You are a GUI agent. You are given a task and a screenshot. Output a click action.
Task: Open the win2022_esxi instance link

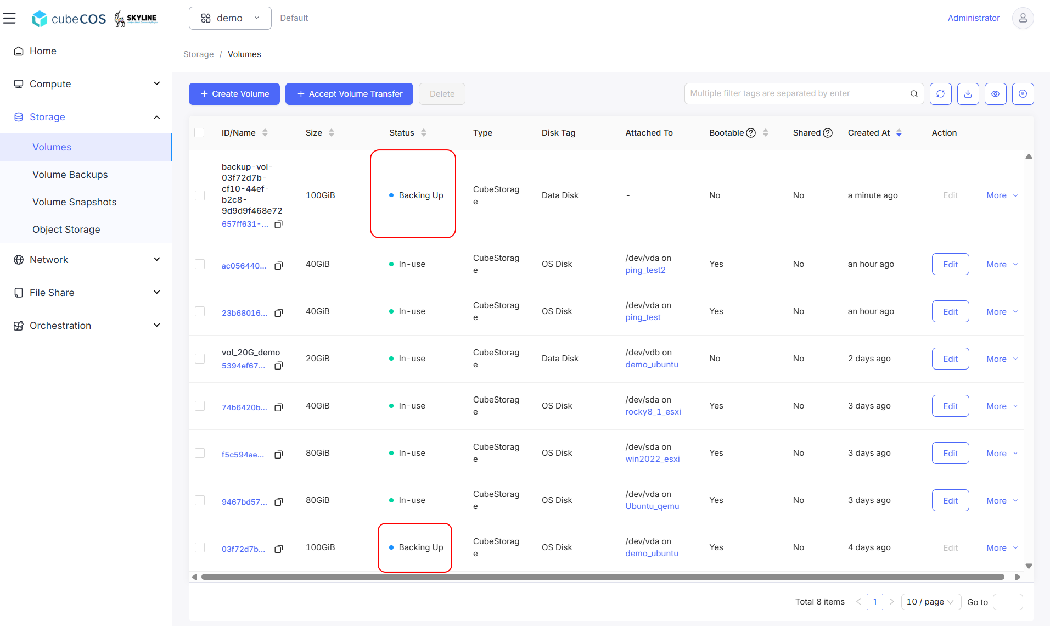pyautogui.click(x=652, y=459)
